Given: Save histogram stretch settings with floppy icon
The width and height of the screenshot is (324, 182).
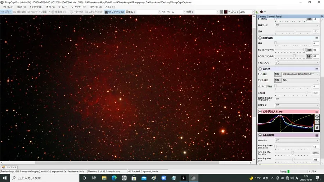Looking at the screenshot, I should [317, 128].
